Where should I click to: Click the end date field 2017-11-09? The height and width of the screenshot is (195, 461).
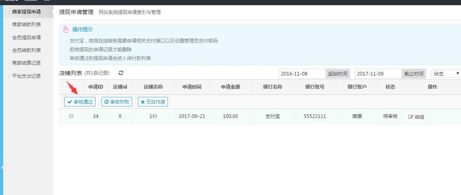tap(378, 74)
